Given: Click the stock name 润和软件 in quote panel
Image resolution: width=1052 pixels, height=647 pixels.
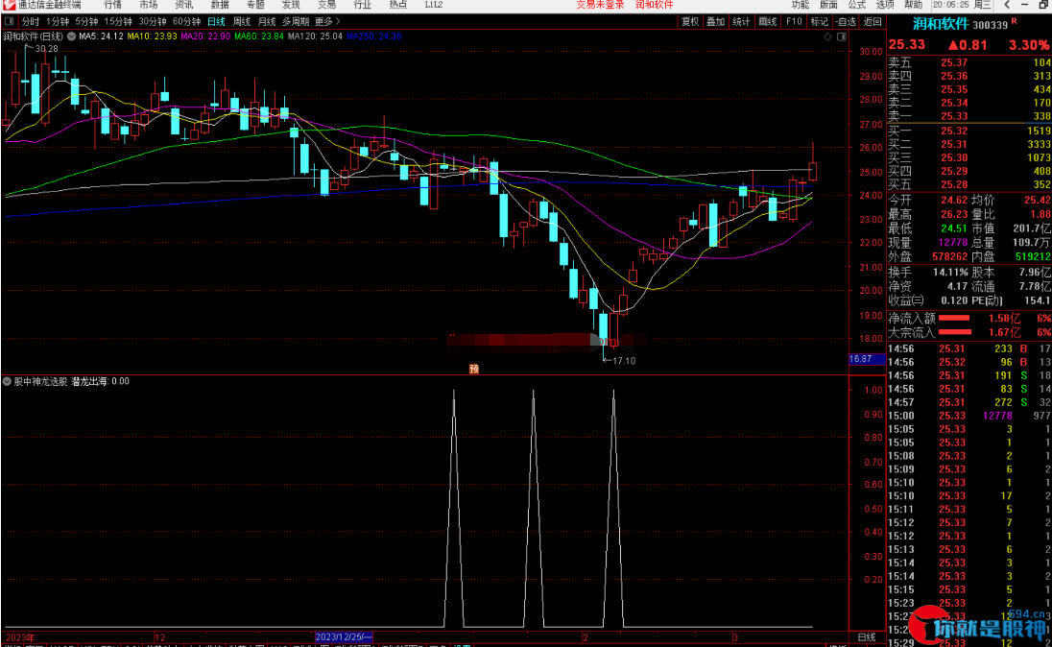Looking at the screenshot, I should (x=941, y=24).
